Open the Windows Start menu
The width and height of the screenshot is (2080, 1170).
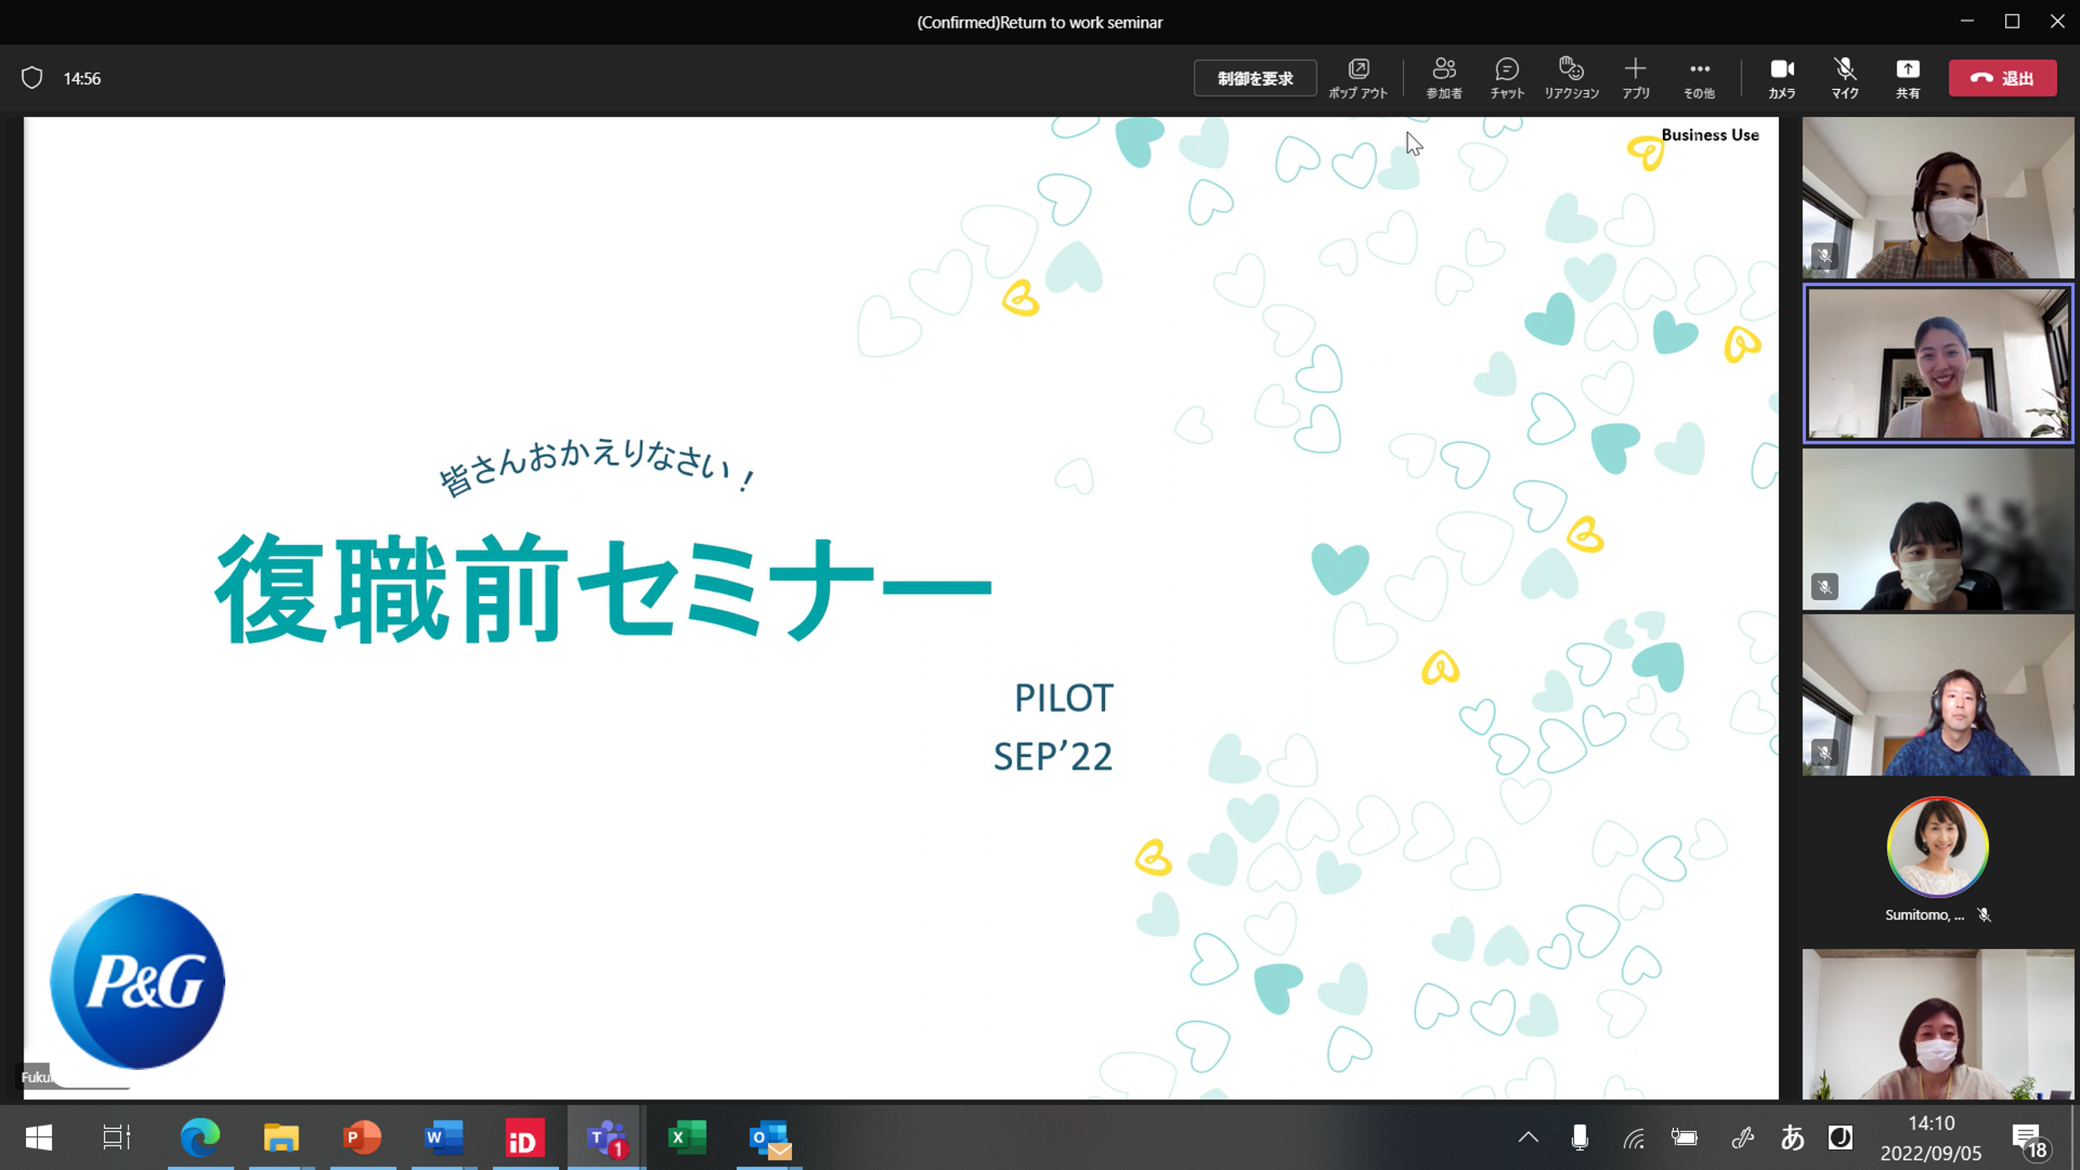pyautogui.click(x=39, y=1139)
